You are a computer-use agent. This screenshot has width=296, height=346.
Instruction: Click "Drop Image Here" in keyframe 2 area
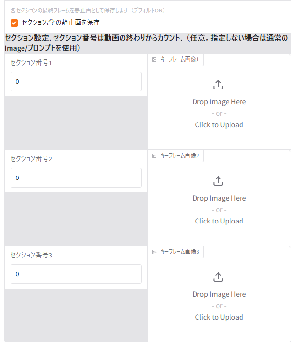[x=219, y=198]
